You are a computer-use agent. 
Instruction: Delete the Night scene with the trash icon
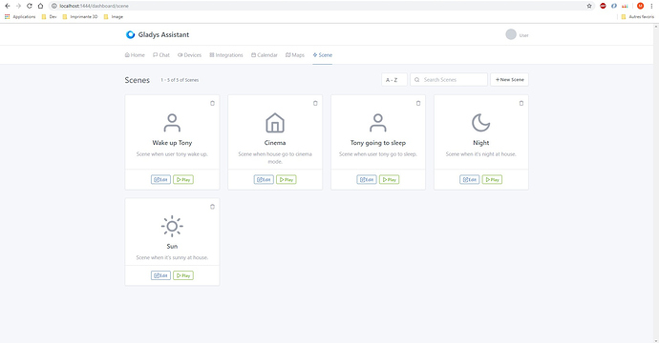tap(521, 103)
